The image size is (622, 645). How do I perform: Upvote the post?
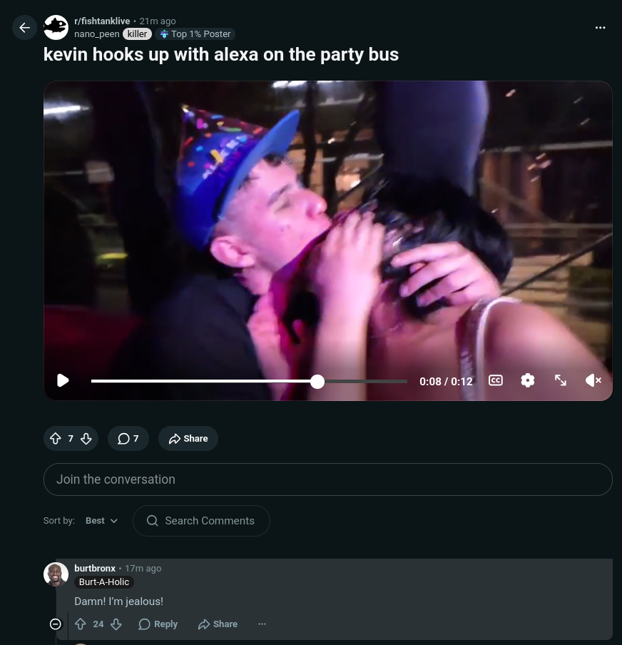tap(56, 439)
